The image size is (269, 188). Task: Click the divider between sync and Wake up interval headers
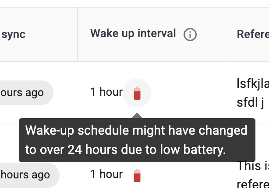78,35
